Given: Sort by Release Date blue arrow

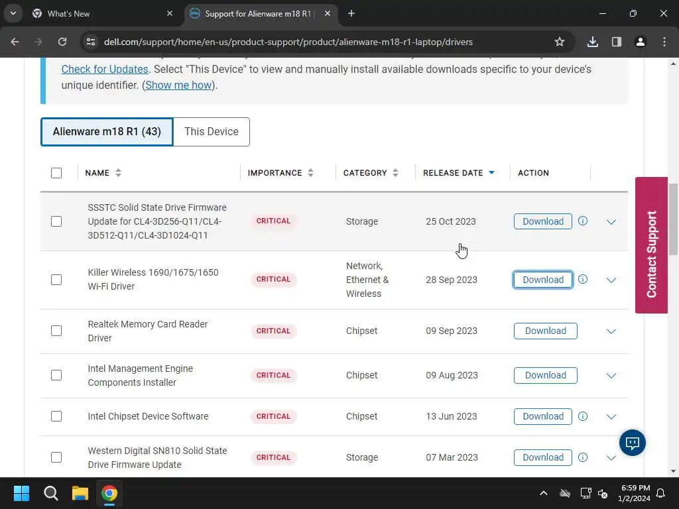Looking at the screenshot, I should [x=491, y=173].
